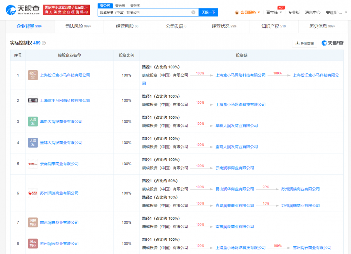Image resolution: width=351 pixels, height=254 pixels.
Task: Open the 上海盒小马网络 company logo in row 2
Action: coord(33,100)
